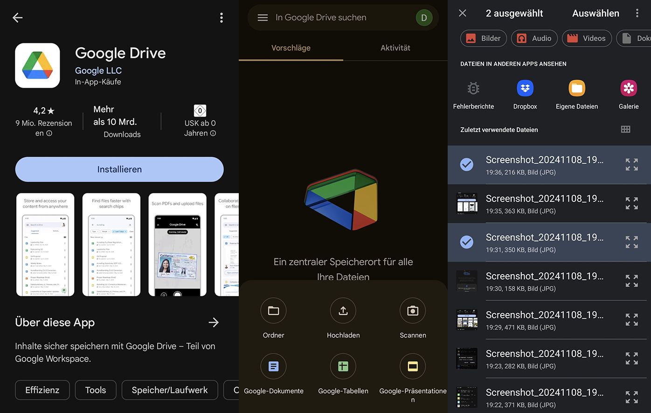Close the file picker selection with X
651x413 pixels.
463,13
